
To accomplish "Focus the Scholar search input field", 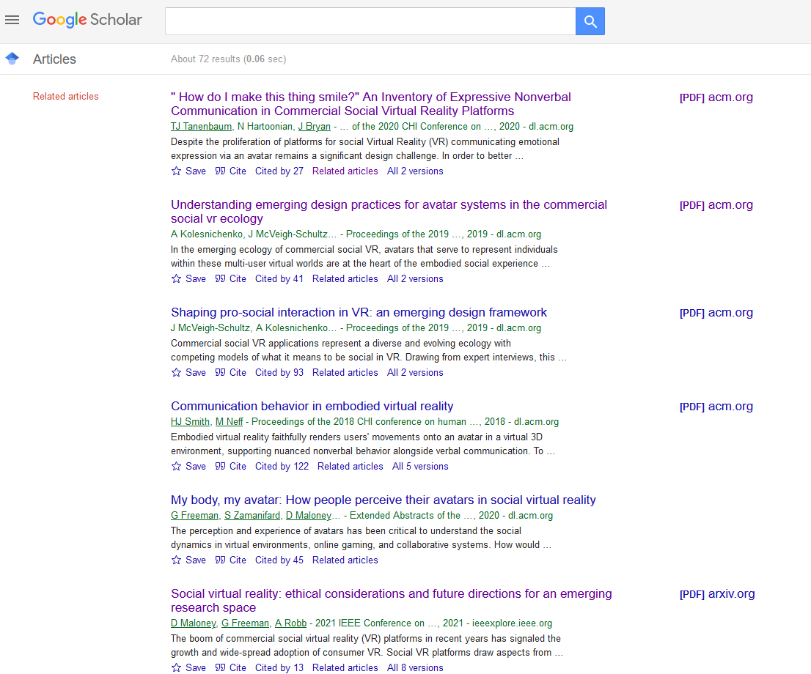I will 370,21.
